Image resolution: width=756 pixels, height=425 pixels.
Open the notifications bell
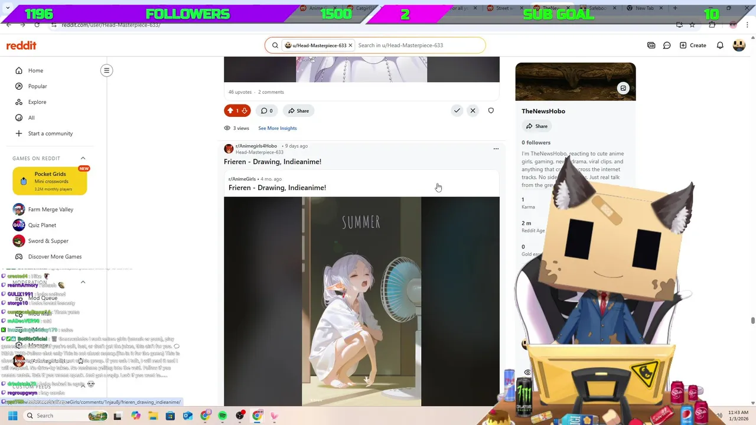(x=720, y=45)
